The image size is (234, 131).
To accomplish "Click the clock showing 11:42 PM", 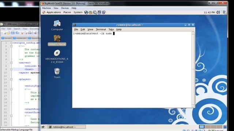I will point(209,12).
